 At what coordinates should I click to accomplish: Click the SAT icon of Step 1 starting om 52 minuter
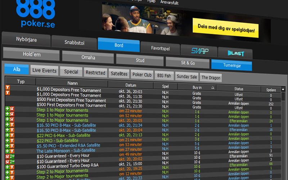click(12, 114)
